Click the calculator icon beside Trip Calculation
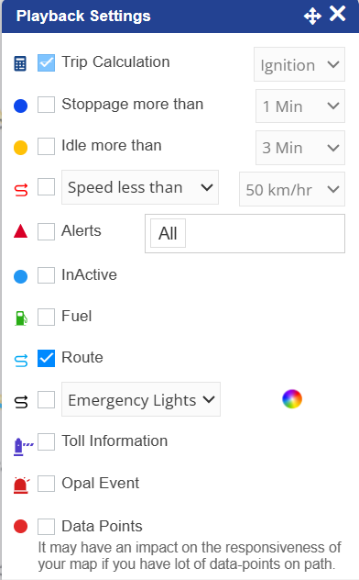This screenshot has height=580, width=359. point(20,63)
